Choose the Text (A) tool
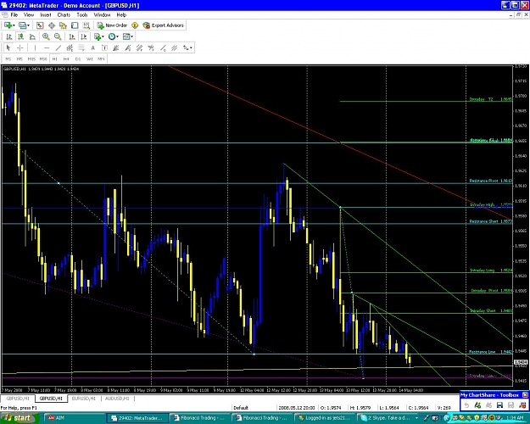The height and width of the screenshot is (424, 530). tap(93, 48)
